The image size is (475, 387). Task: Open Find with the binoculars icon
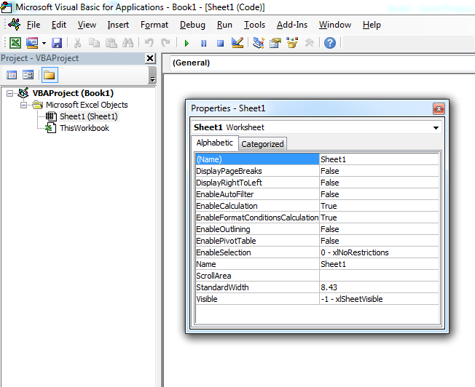click(x=127, y=43)
